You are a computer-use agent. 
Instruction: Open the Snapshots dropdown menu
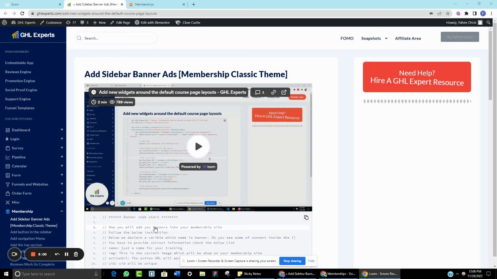tap(374, 38)
